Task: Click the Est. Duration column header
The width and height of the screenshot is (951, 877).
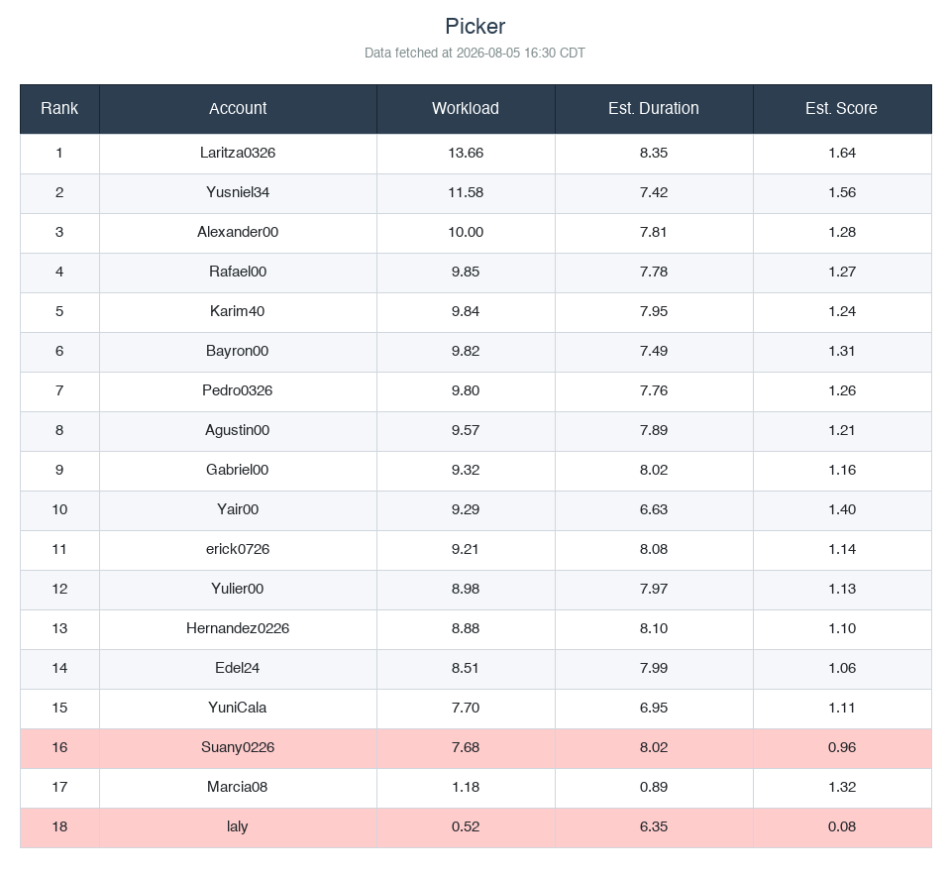Action: [654, 109]
